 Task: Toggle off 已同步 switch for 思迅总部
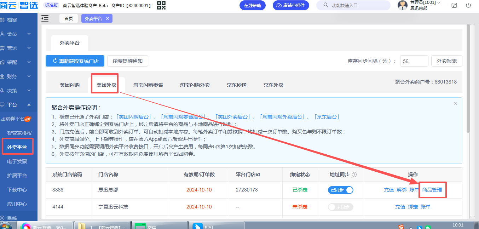340,190
